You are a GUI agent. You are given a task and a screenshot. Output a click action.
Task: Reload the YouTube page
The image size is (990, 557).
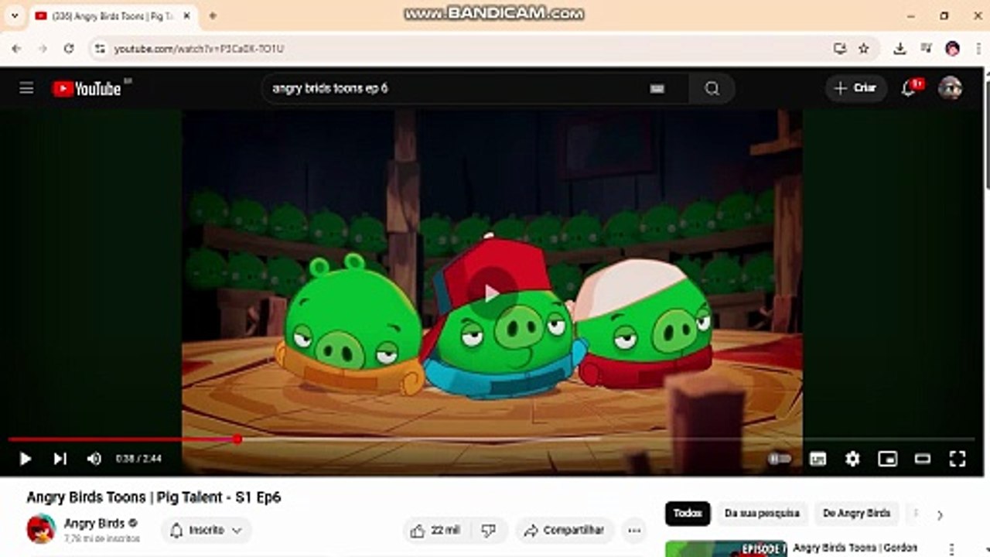tap(69, 49)
